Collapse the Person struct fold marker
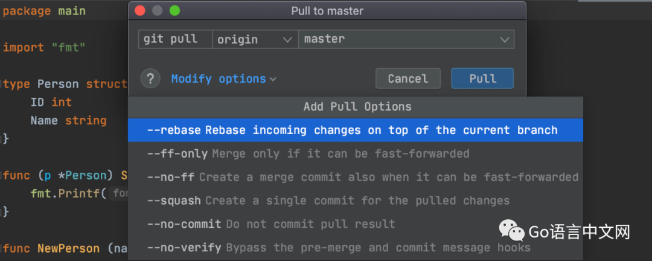 [x=2, y=84]
